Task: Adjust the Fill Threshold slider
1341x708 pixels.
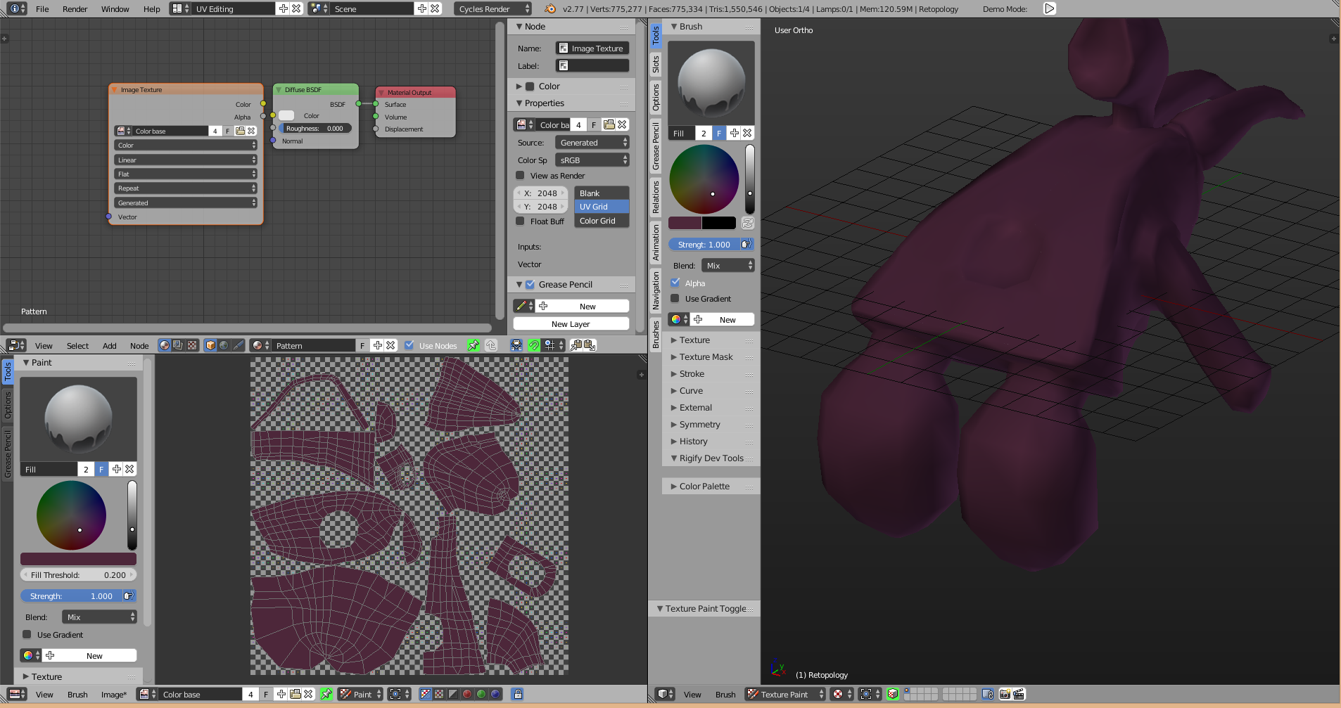Action: coord(78,575)
